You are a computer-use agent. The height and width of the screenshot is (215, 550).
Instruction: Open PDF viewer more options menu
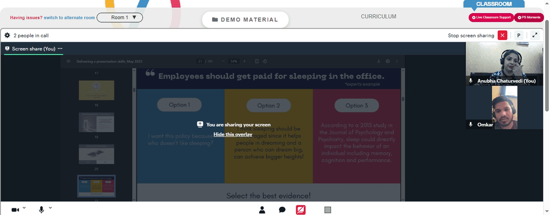(x=397, y=61)
